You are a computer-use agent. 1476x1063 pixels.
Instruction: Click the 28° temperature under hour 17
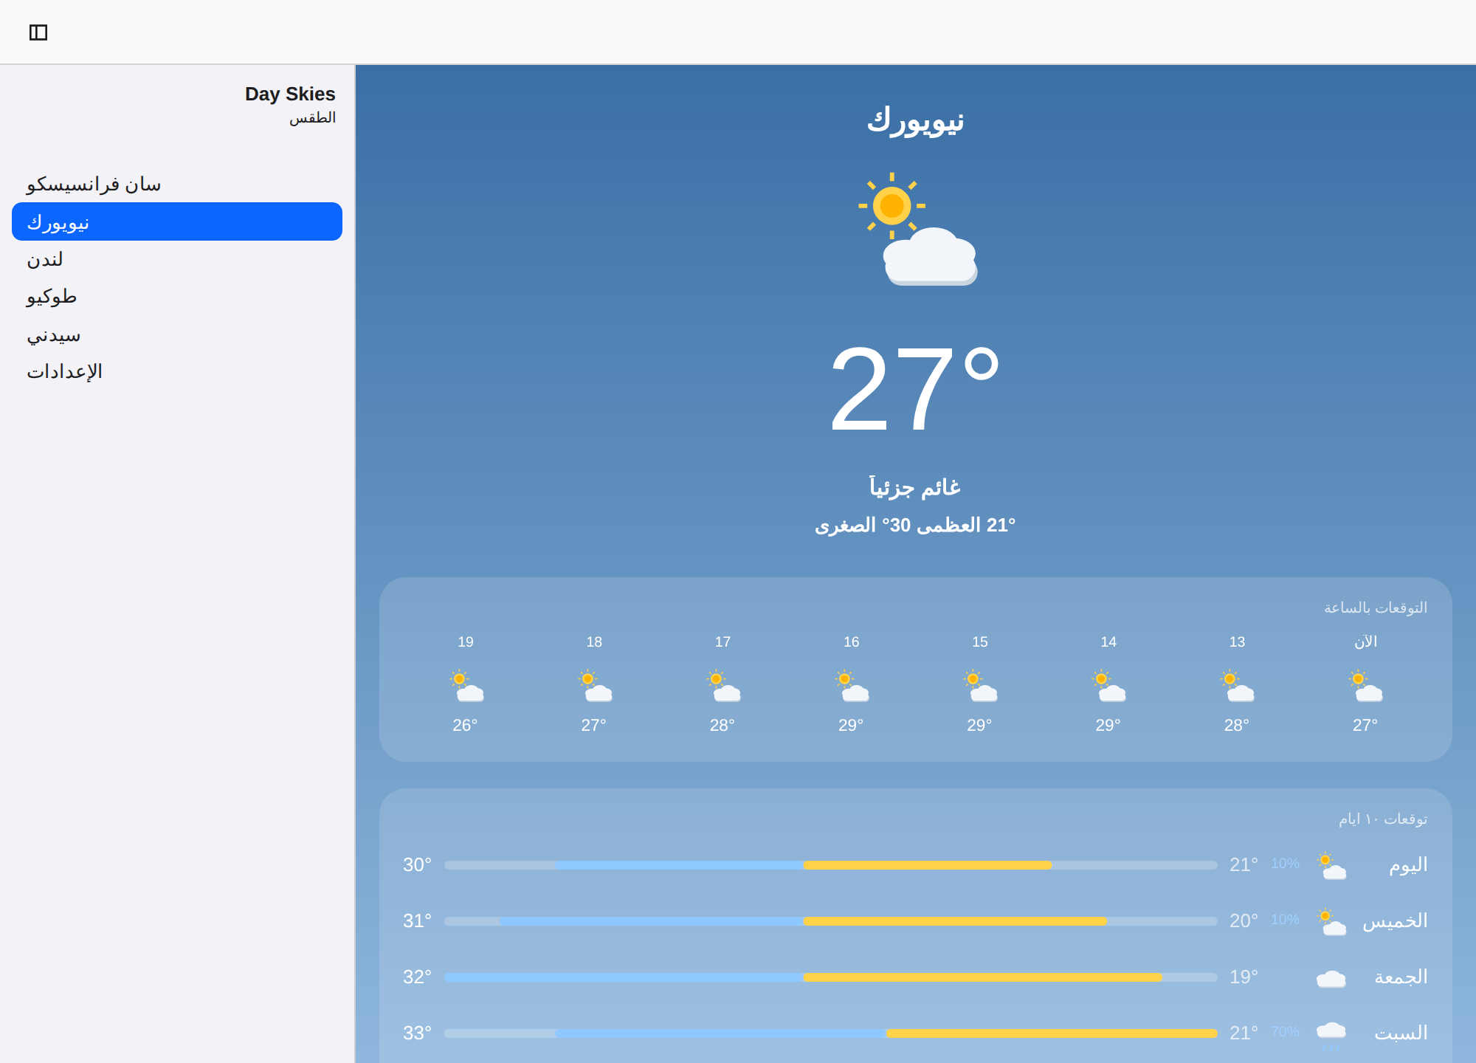point(723,726)
